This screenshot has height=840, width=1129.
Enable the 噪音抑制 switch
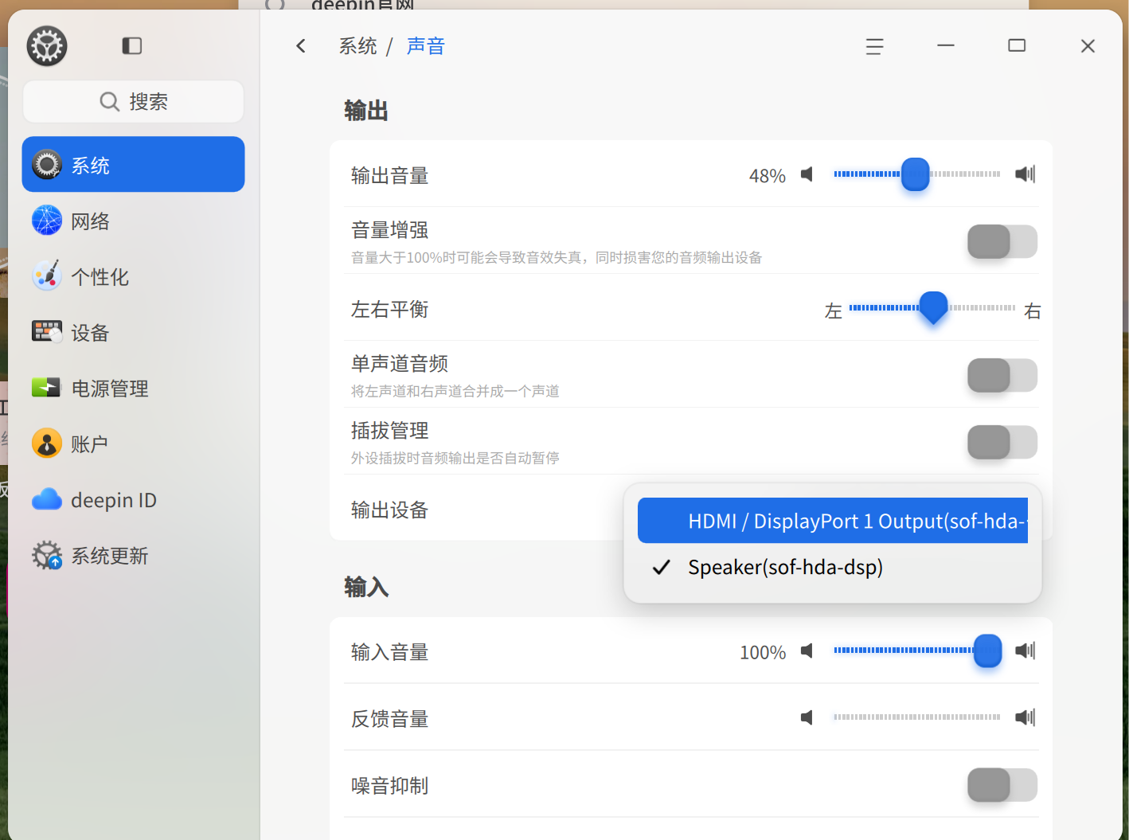[1002, 785]
